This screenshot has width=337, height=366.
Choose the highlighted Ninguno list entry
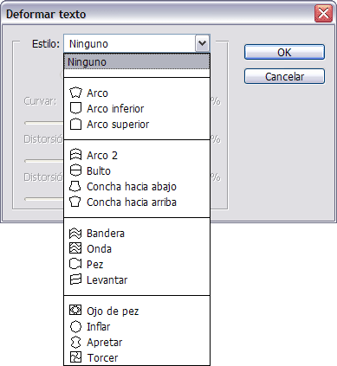tap(137, 61)
